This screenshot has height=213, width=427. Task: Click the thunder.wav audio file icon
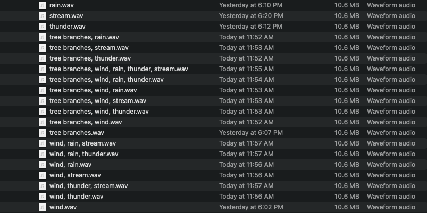[43, 27]
